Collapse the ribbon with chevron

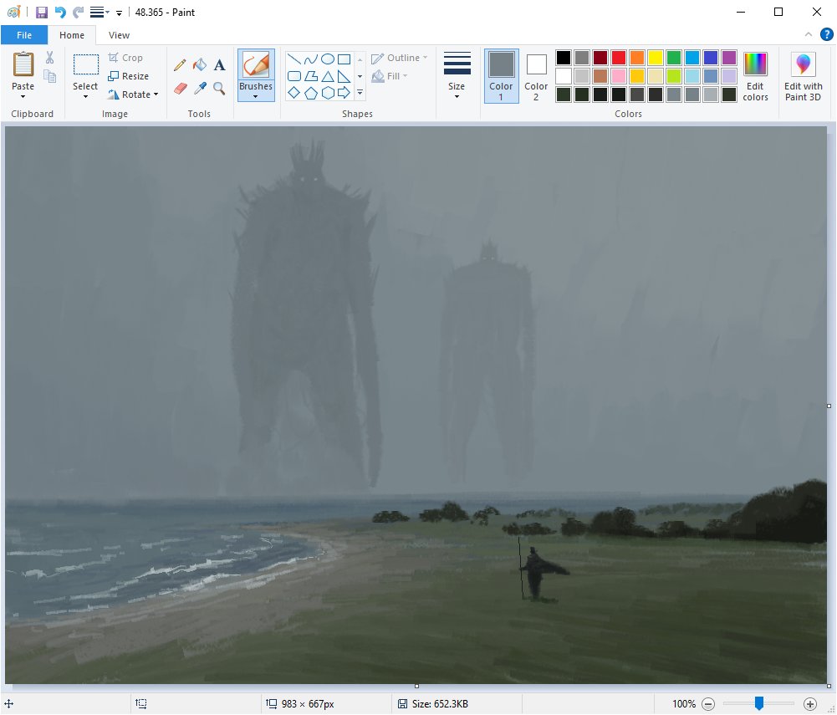[809, 35]
